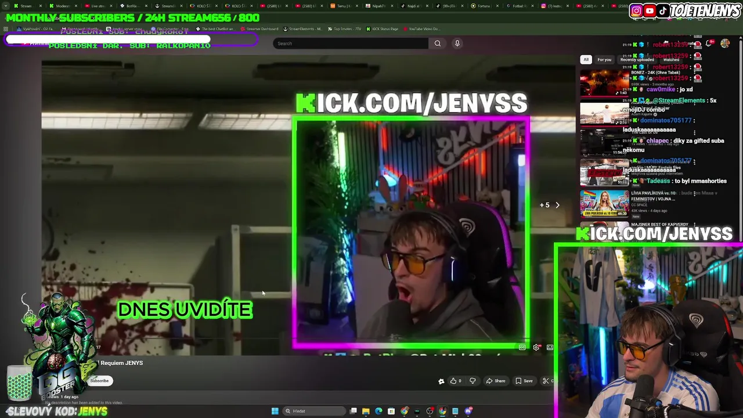Open the Clip scissors button
The image size is (743, 418).
coord(546,381)
